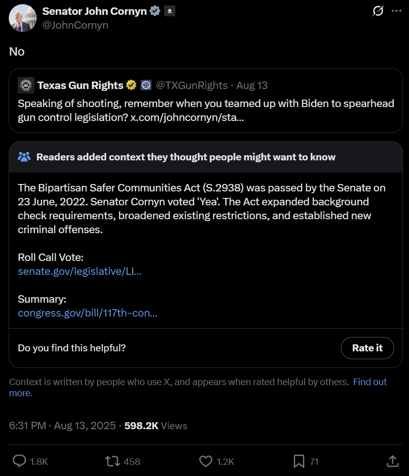Click the affiliate badge beside Texas Gun Rights
This screenshot has width=409, height=476.
pyautogui.click(x=146, y=85)
